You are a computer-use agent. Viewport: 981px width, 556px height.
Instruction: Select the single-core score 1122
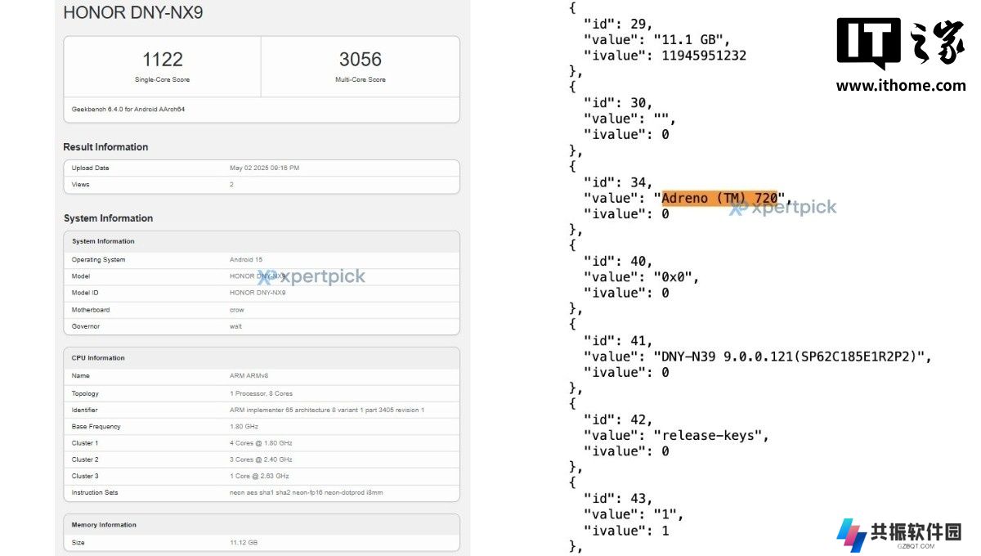[163, 60]
